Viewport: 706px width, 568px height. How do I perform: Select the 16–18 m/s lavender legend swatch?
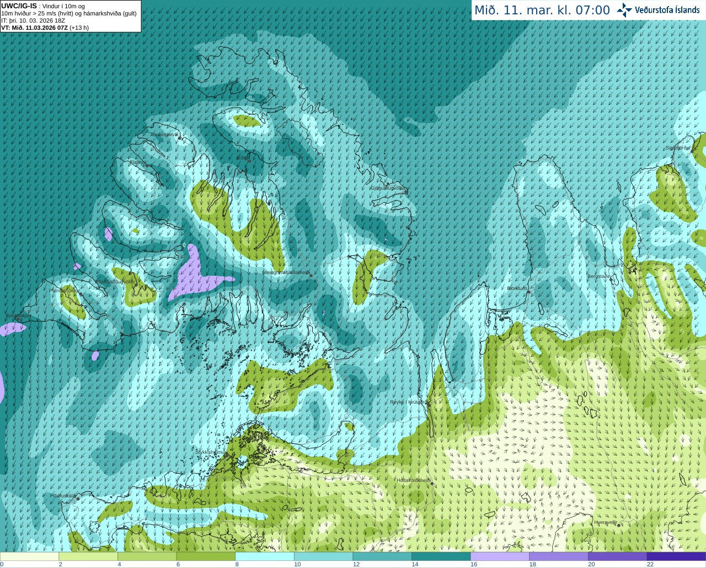point(500,556)
